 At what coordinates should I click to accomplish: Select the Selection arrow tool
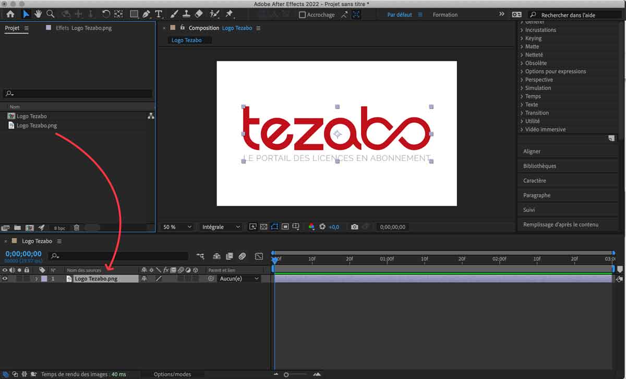(x=26, y=14)
